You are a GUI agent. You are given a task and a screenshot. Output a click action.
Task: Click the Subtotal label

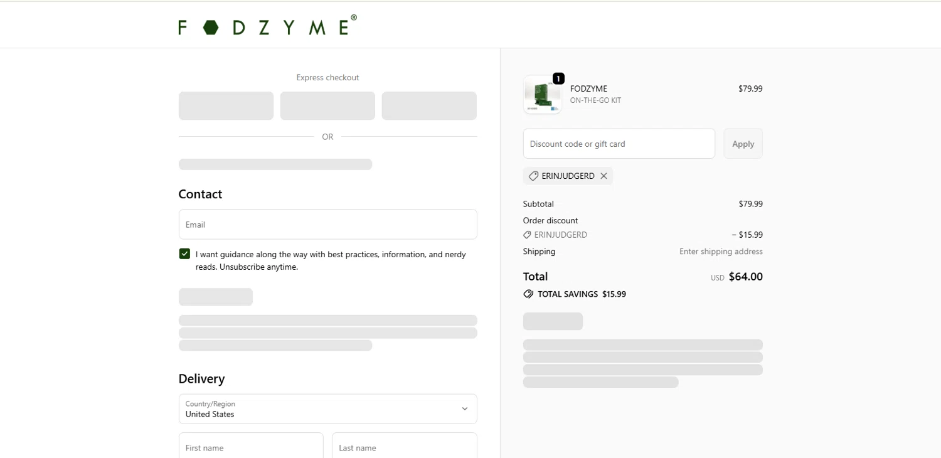538,204
